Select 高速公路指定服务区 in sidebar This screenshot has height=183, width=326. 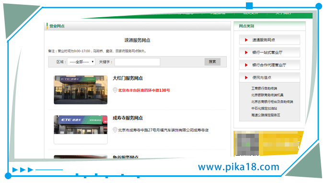(x=266, y=115)
